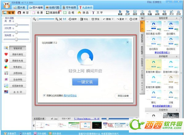Open the 更多修复功能>> link
This screenshot has height=135, width=184.
[x=162, y=52]
